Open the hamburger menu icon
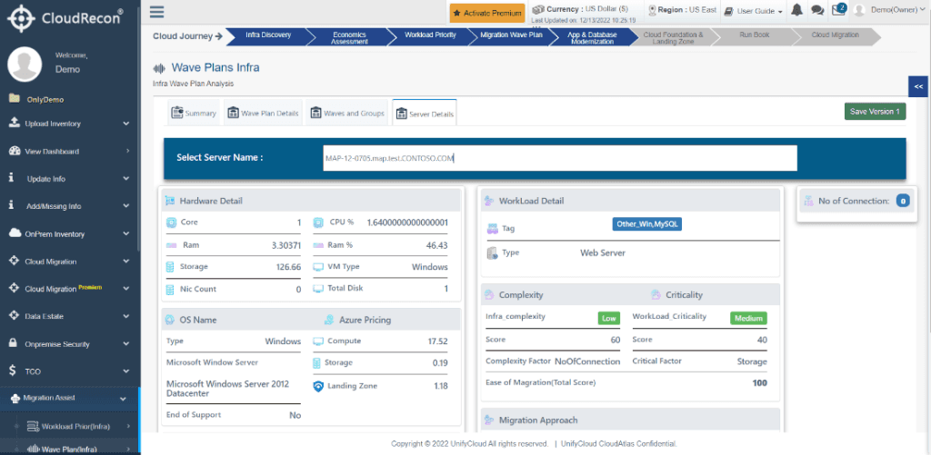 coord(156,12)
